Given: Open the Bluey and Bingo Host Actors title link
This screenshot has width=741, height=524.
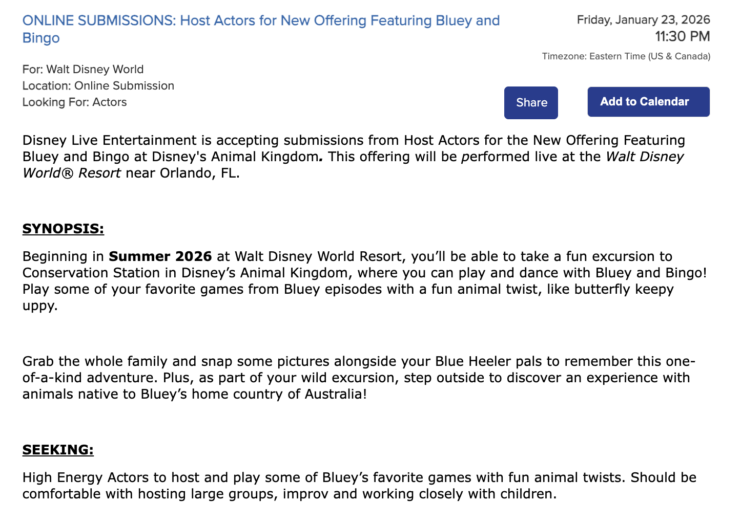Looking at the screenshot, I should tap(261, 21).
